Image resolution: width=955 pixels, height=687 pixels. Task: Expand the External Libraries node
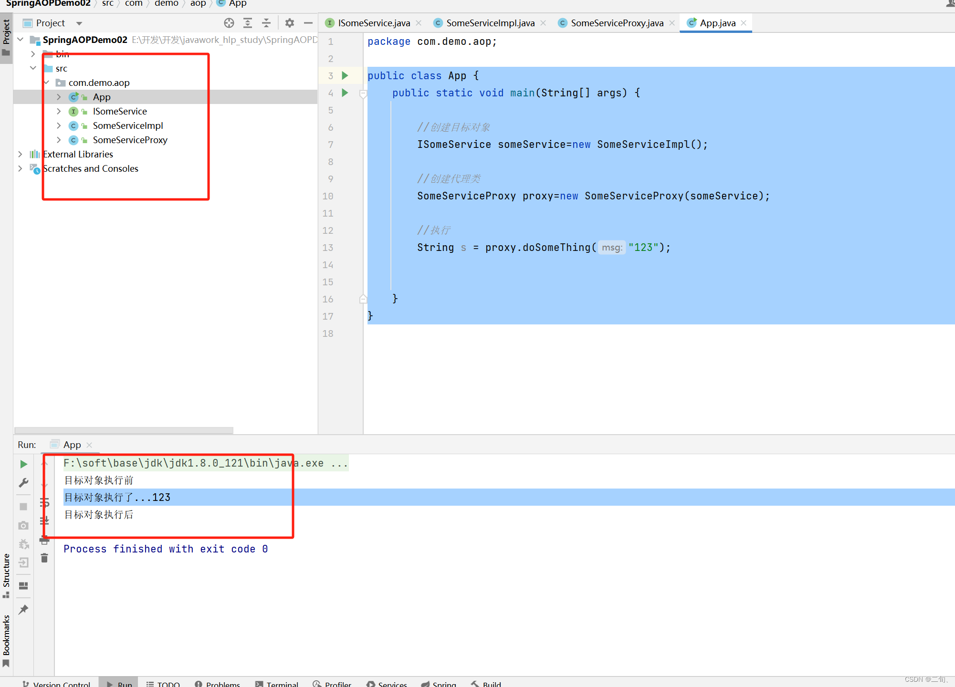(x=20, y=154)
